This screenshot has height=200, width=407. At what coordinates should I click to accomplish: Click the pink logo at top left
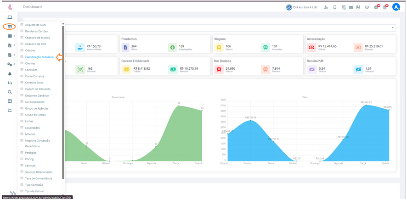(x=10, y=7)
